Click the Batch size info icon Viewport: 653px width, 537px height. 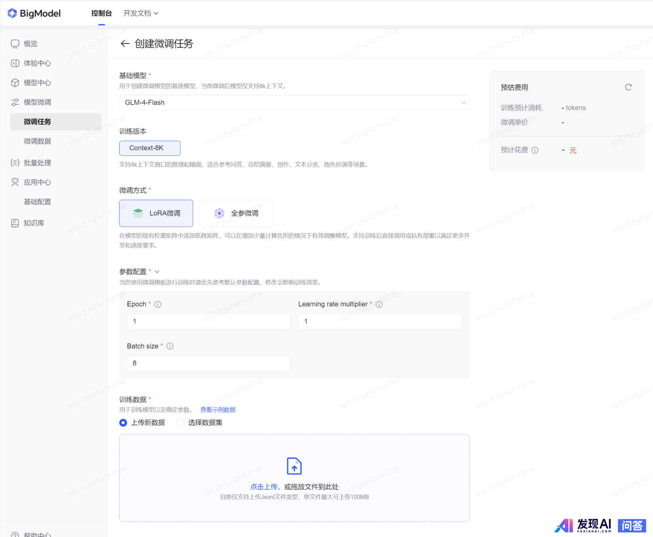click(170, 346)
